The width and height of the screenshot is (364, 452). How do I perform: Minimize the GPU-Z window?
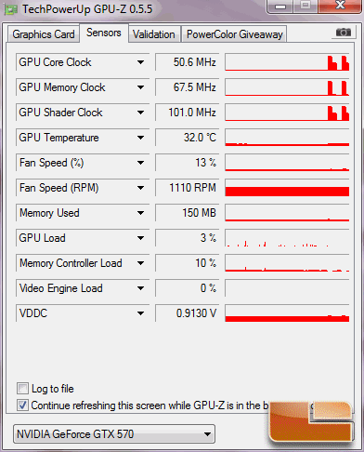click(x=280, y=6)
